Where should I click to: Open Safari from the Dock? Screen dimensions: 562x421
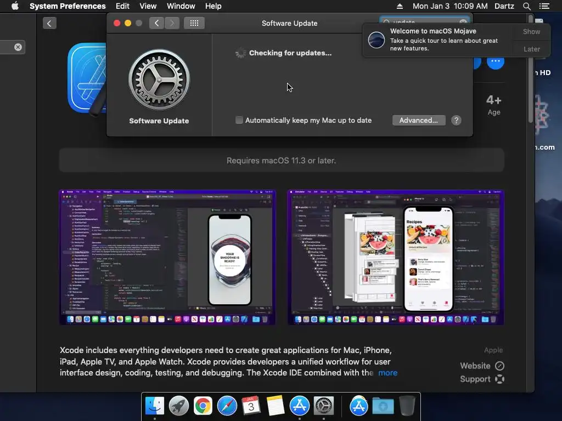pos(227,406)
